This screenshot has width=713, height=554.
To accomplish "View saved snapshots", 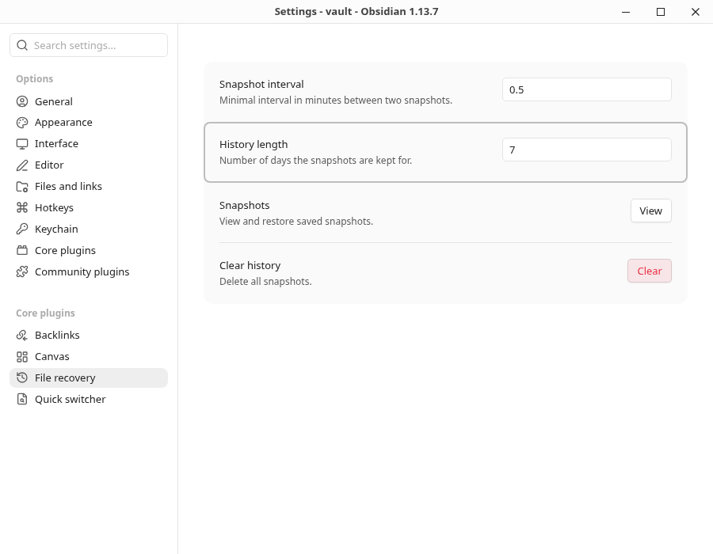I will 650,211.
